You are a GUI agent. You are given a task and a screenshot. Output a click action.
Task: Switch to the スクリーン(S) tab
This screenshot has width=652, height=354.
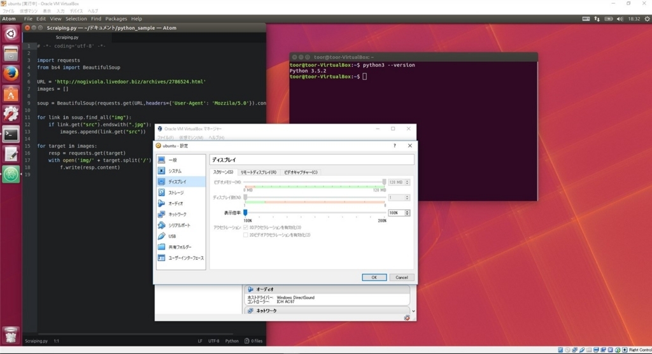223,172
